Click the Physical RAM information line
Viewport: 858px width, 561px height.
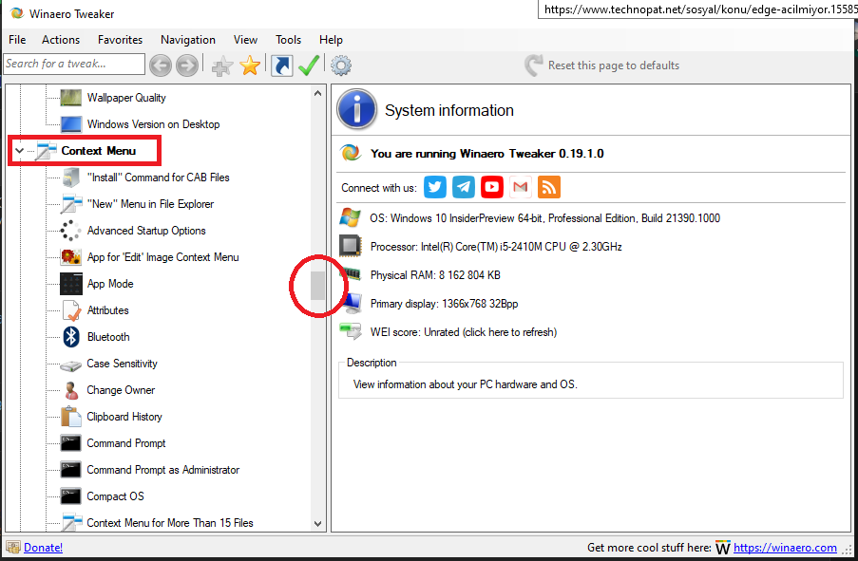pos(435,275)
